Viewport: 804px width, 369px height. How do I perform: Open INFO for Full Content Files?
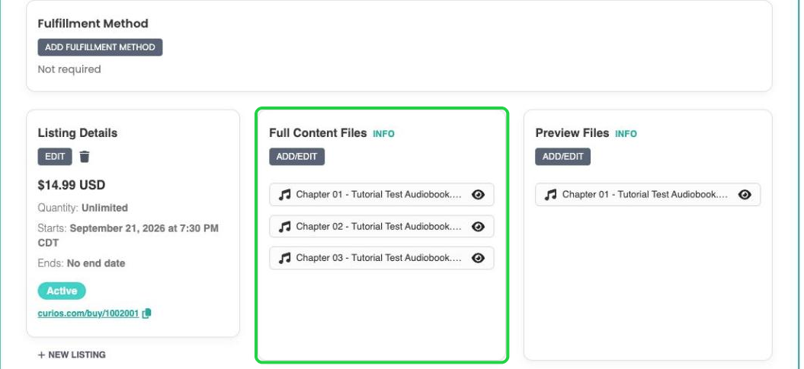[x=383, y=134]
